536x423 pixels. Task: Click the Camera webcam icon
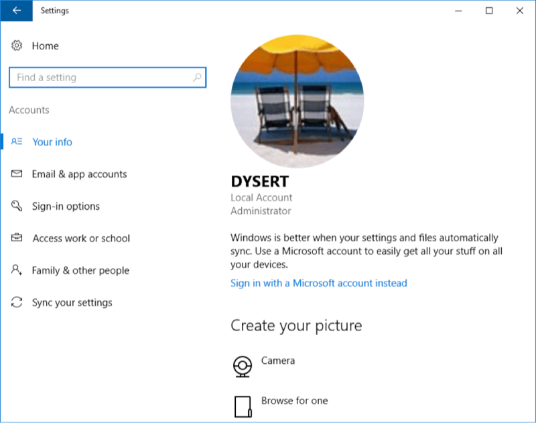(243, 366)
